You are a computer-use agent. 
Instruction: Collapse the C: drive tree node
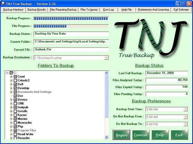click(7, 73)
